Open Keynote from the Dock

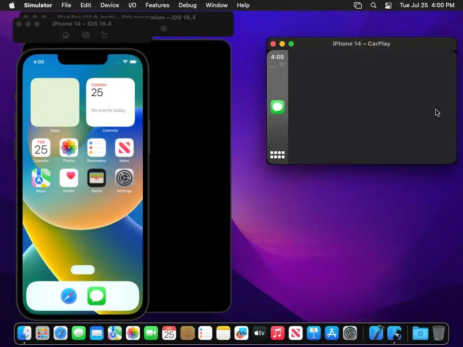coord(314,333)
